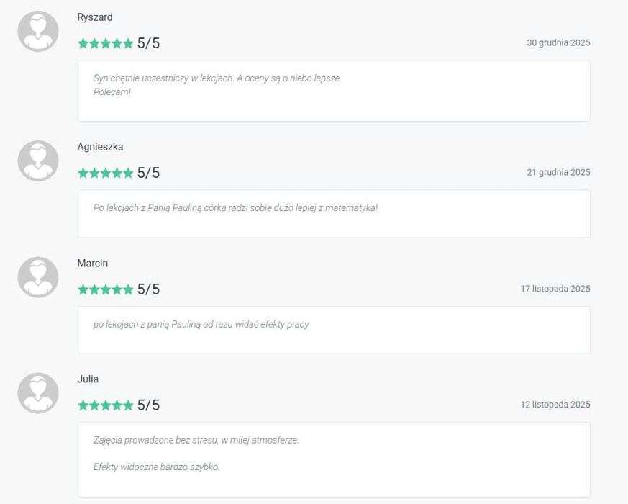Select the reviewer name Julia
Viewport: 628px width, 504px height.
coord(88,379)
